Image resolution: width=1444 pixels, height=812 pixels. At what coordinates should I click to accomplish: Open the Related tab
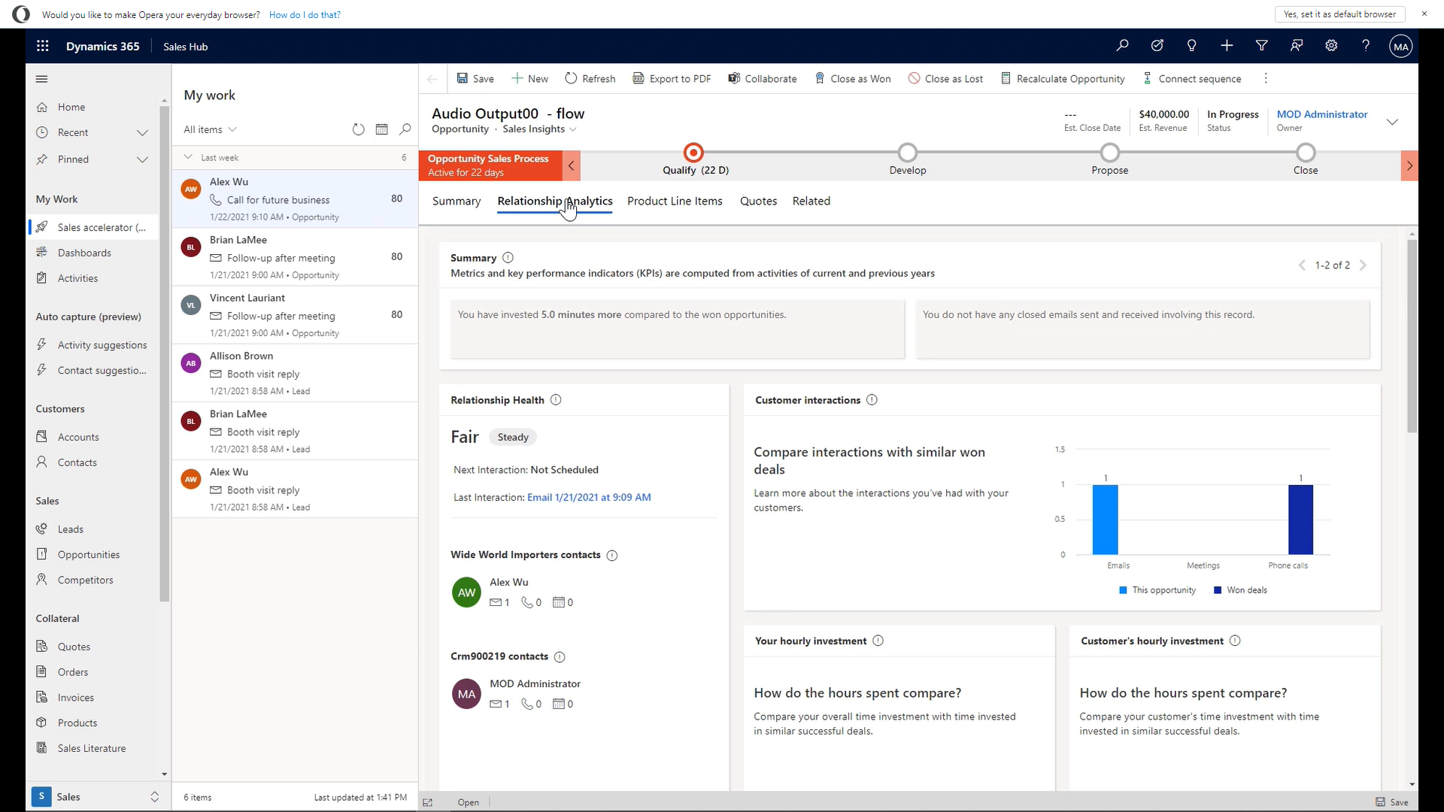(x=811, y=201)
